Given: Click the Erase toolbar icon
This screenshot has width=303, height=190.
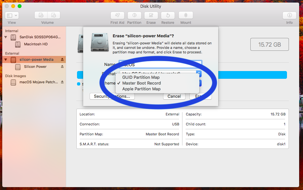Looking at the screenshot, I should pyautogui.click(x=151, y=15).
